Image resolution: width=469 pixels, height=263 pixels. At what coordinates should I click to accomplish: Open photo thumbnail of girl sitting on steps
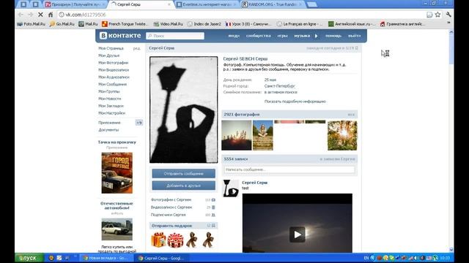263,135
